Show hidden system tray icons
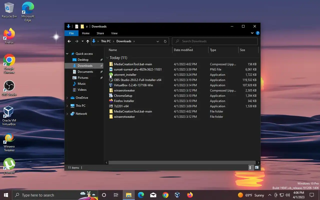 269,195
